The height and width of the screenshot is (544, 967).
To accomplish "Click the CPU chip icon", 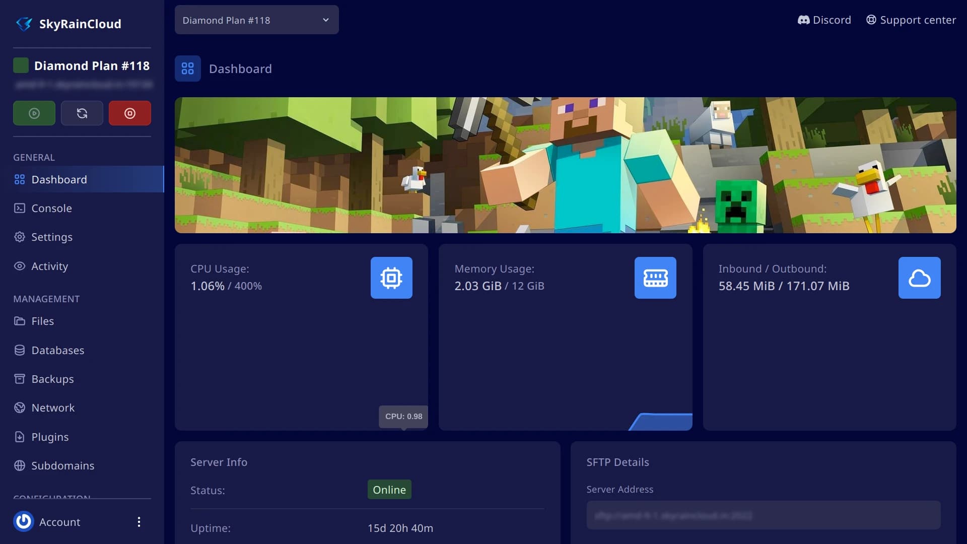I will tap(391, 278).
